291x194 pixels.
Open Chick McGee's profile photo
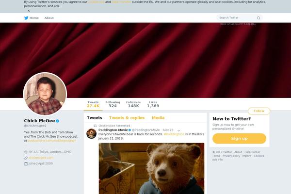click(45, 94)
